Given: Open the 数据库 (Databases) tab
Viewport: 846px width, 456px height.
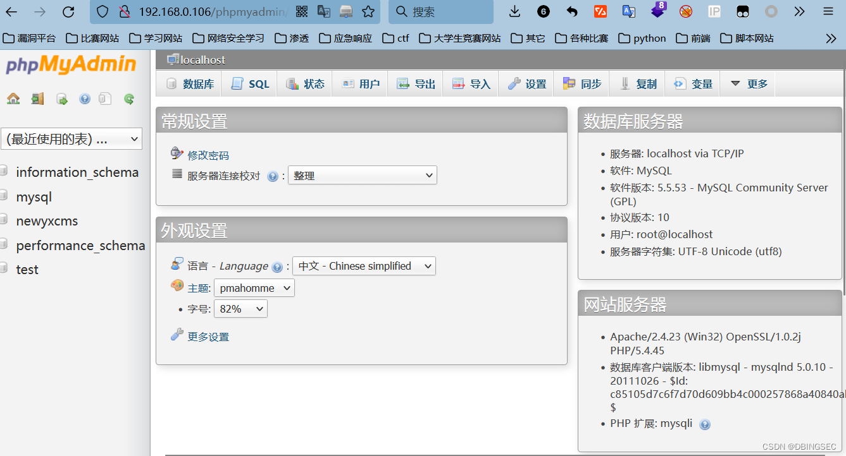Looking at the screenshot, I should click(190, 83).
